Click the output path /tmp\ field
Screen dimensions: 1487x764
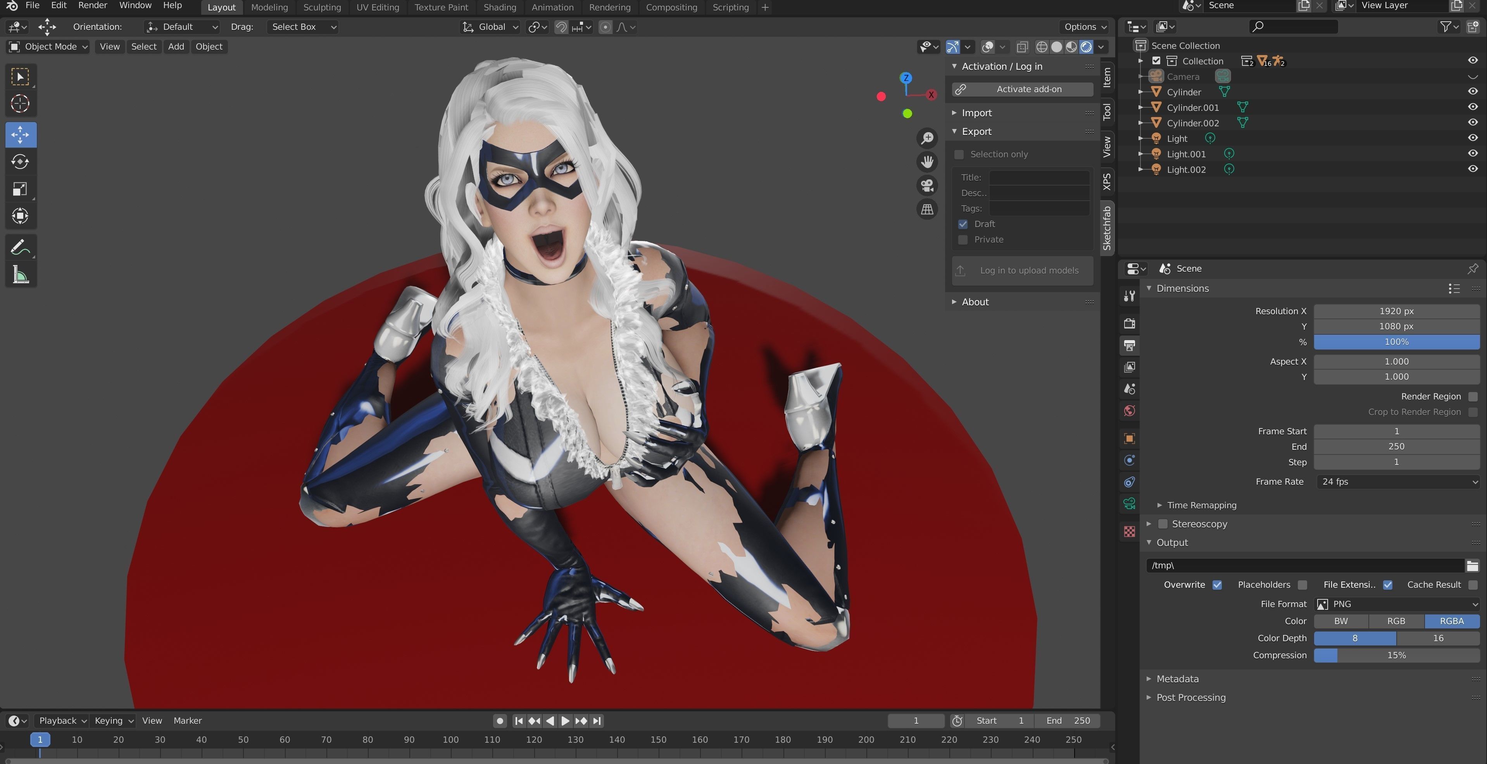[x=1305, y=566]
